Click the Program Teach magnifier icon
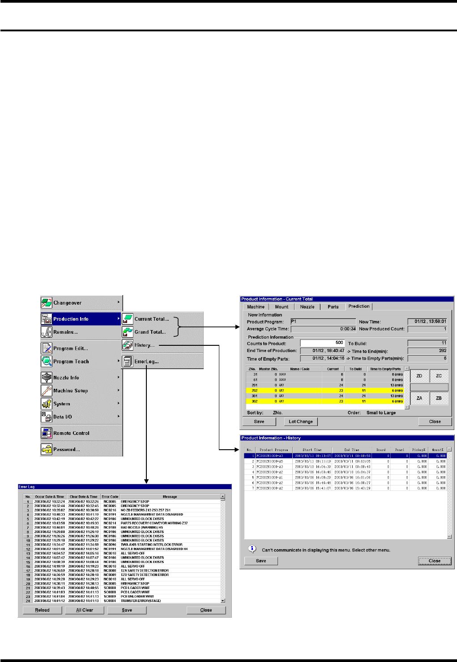The height and width of the screenshot is (662, 457). click(x=47, y=361)
